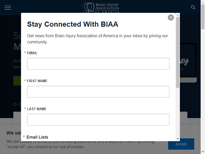The width and height of the screenshot is (205, 154).
Task: Select the first carousel dot indicator
Action: (x=15, y=104)
